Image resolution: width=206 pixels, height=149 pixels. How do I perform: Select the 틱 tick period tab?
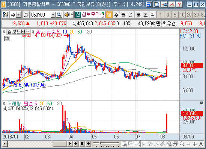point(153,15)
